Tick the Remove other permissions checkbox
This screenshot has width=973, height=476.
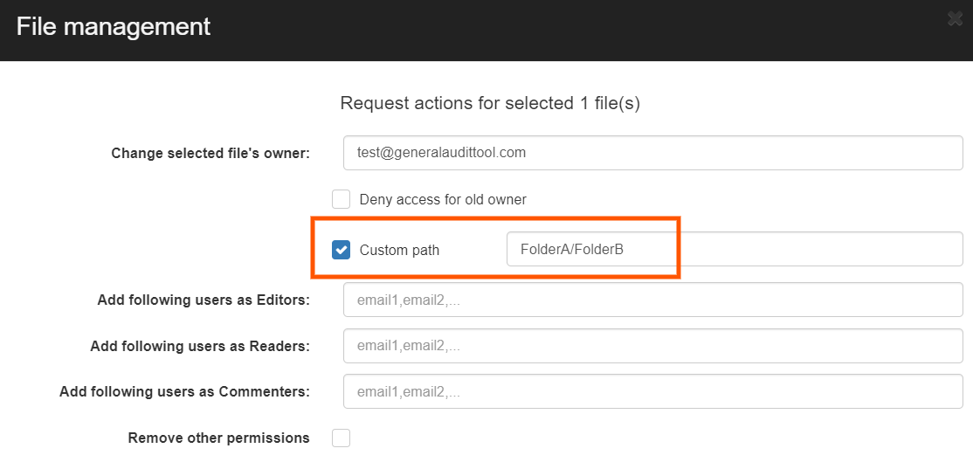point(341,438)
